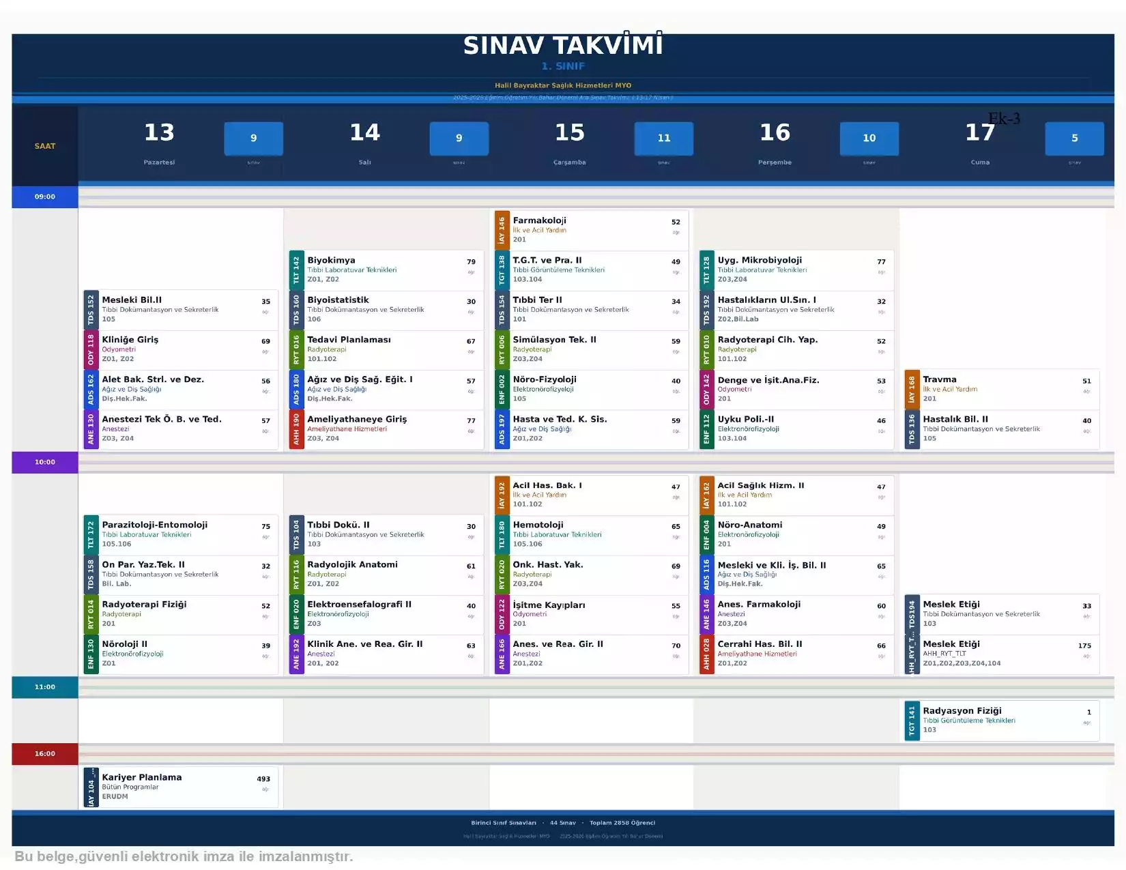
Task: Click the TGT 141 tag on Radyasyon Fiziği
Action: pos(912,721)
